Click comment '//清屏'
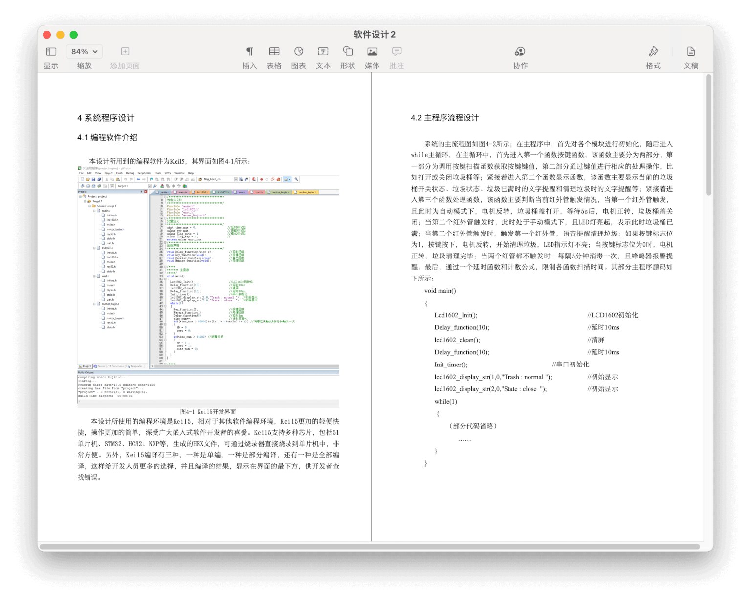Screen dimensions: 751x601 [596, 340]
